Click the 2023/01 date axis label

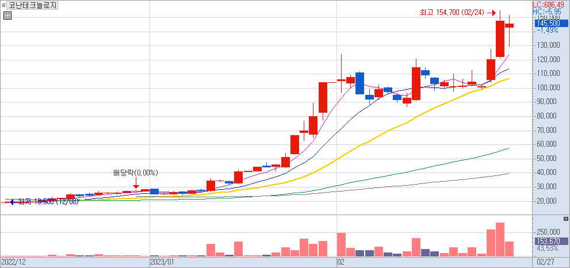pos(163,262)
